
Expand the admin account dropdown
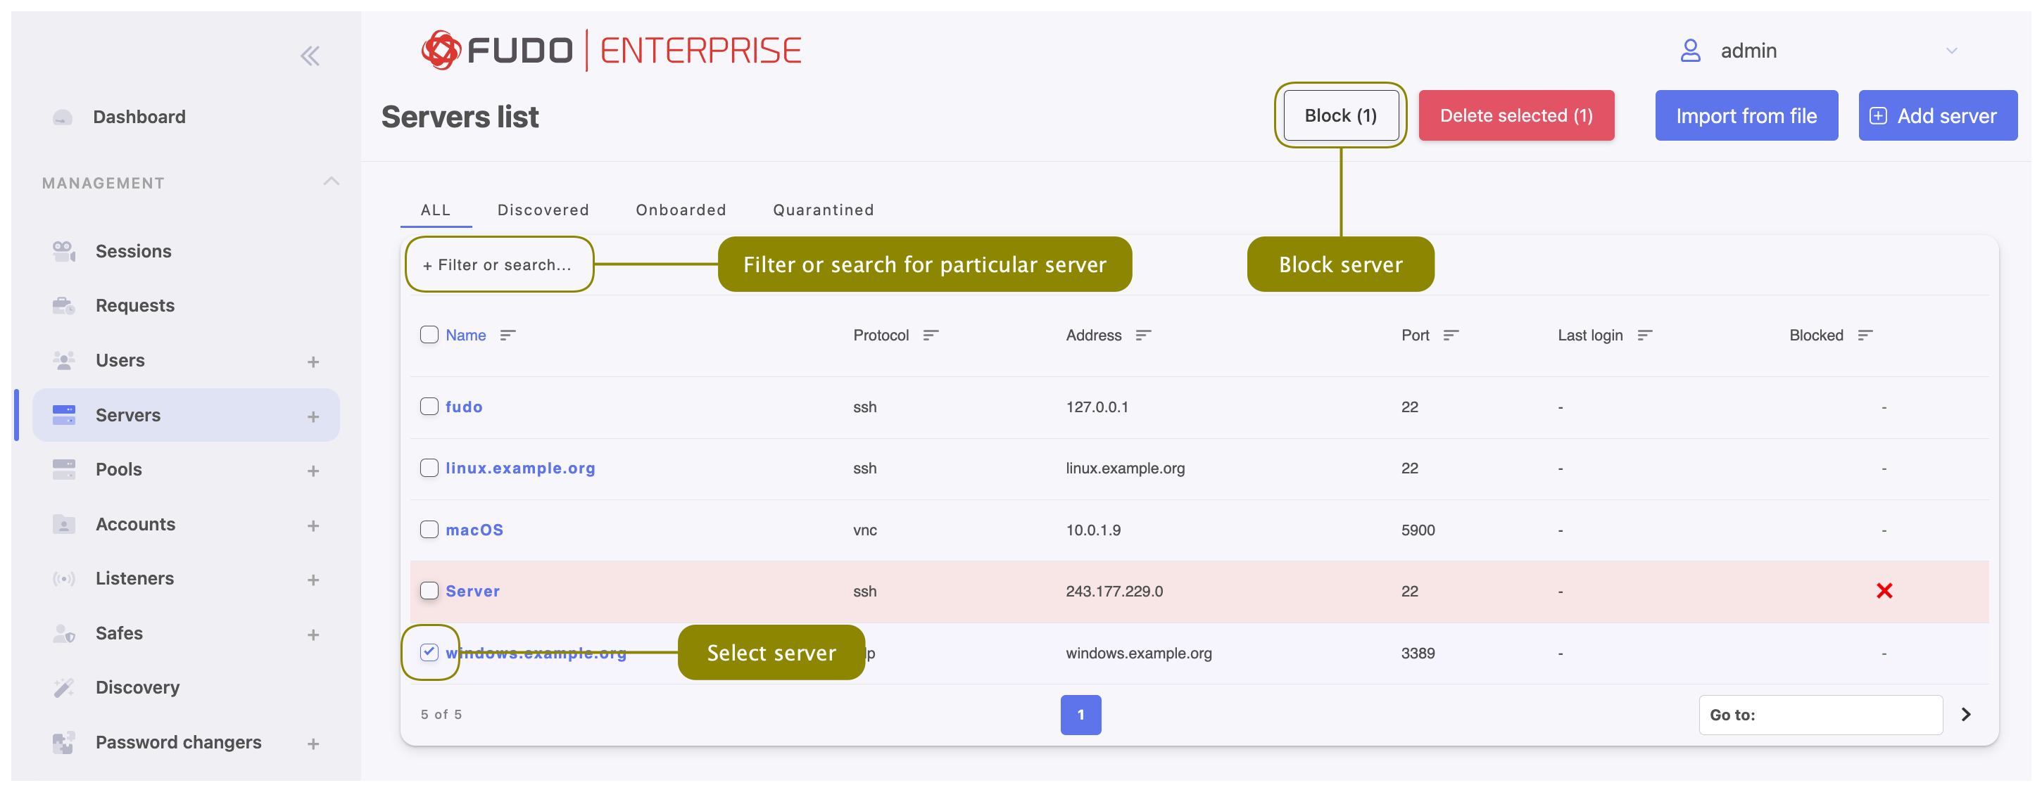coord(1953,50)
